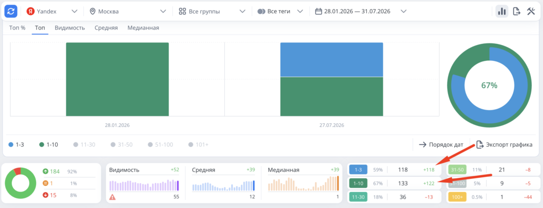Click the light green 31-50 range badge
Viewport: 543px width, 208px height.
pyautogui.click(x=457, y=170)
